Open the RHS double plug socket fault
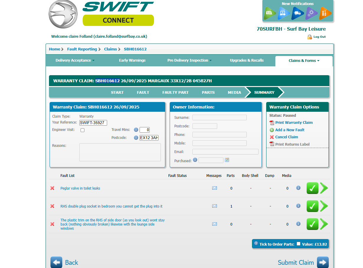Viewport: 363px width, 268px height. point(112,206)
